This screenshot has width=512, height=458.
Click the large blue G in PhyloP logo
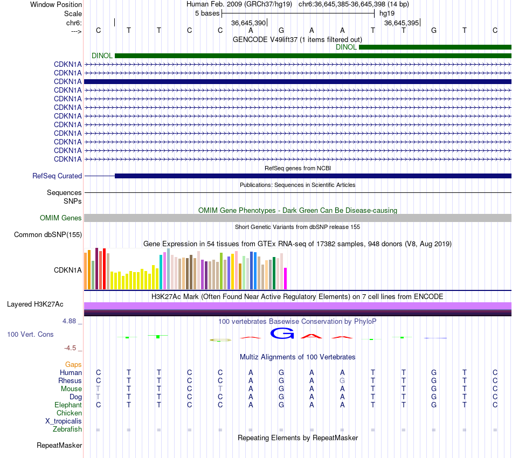(x=282, y=334)
